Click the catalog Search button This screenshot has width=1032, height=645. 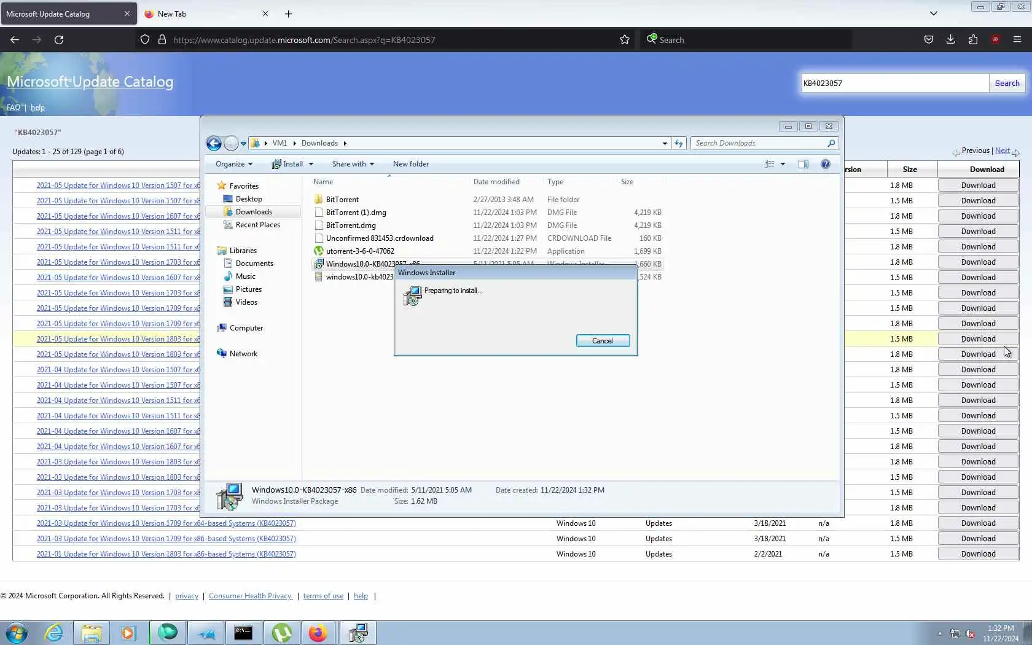pyautogui.click(x=1007, y=83)
